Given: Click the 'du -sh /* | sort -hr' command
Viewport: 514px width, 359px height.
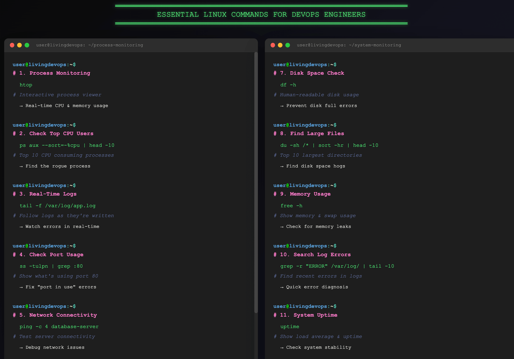Looking at the screenshot, I should pos(329,145).
